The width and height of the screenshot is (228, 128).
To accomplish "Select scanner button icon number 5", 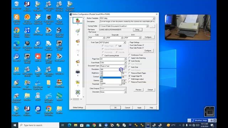I will tap(78, 62).
